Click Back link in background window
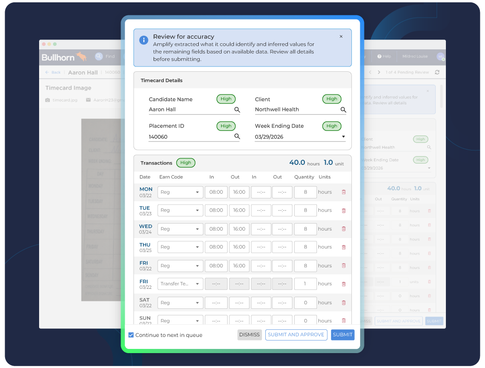Screen dimensions: 485x368 coord(53,72)
